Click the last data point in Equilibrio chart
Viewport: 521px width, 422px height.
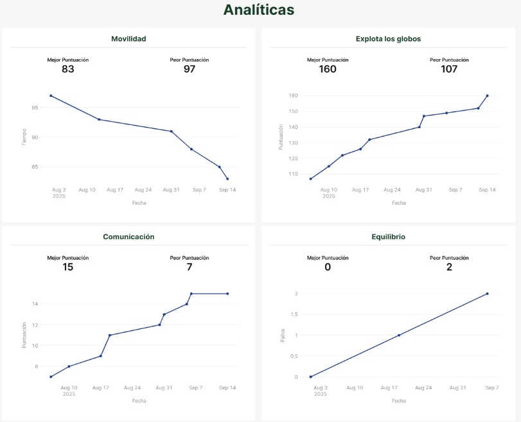point(488,294)
